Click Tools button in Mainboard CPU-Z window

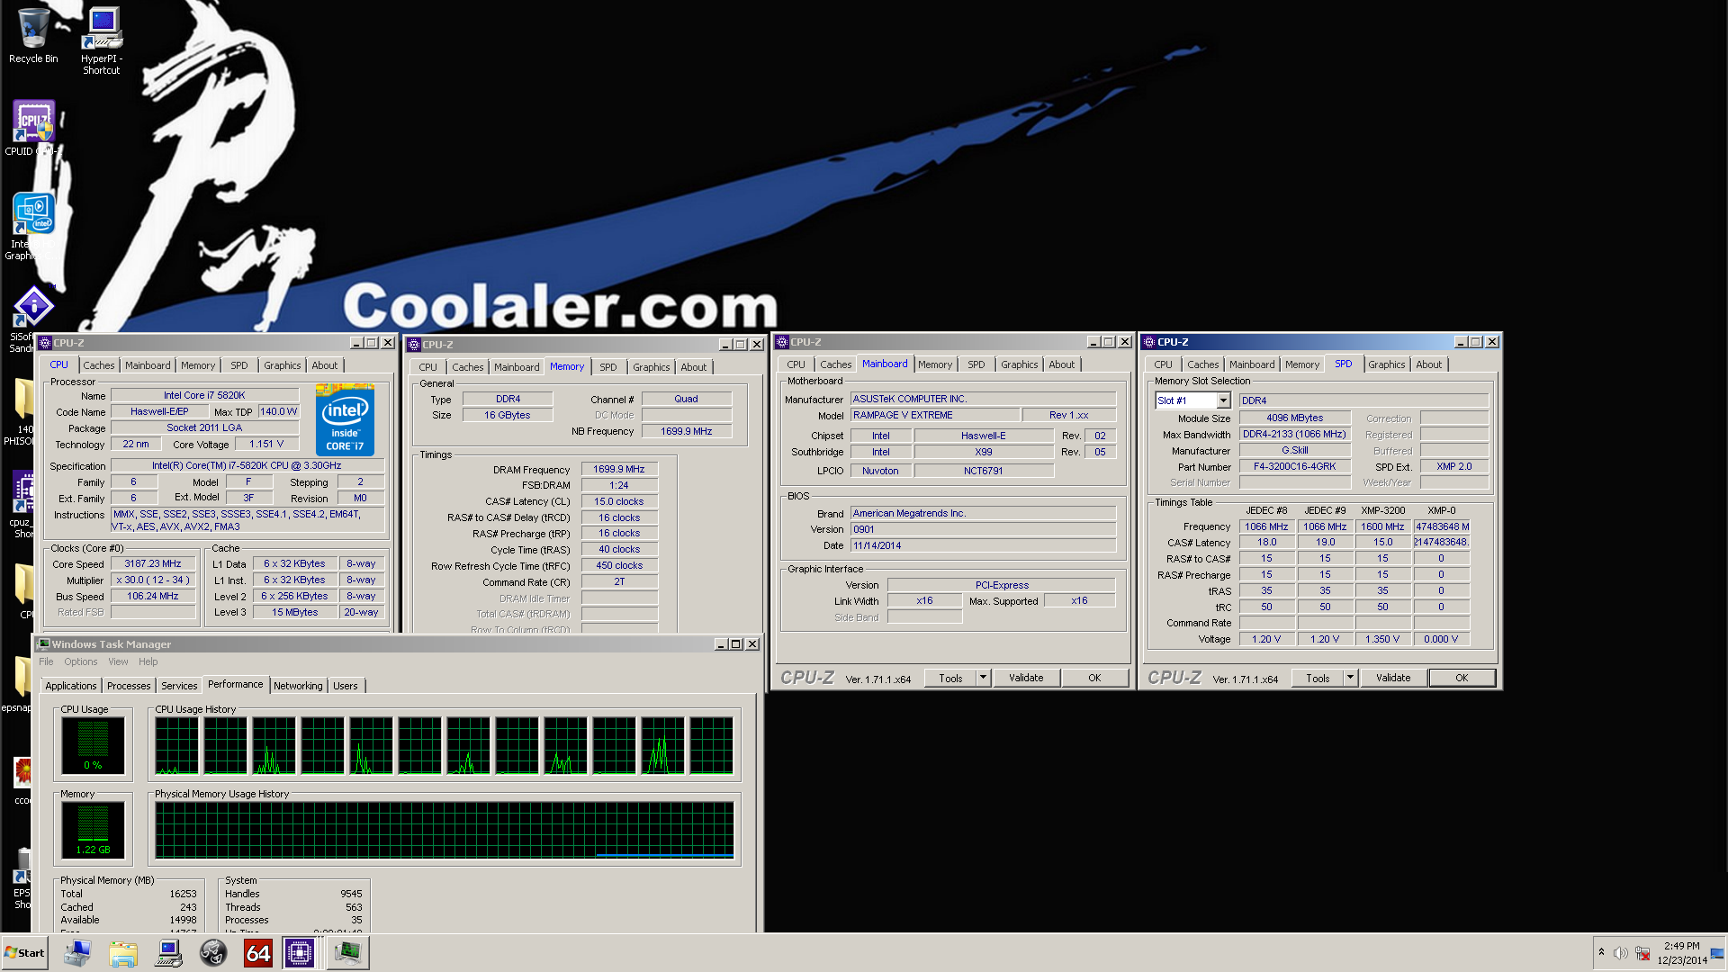pos(950,678)
